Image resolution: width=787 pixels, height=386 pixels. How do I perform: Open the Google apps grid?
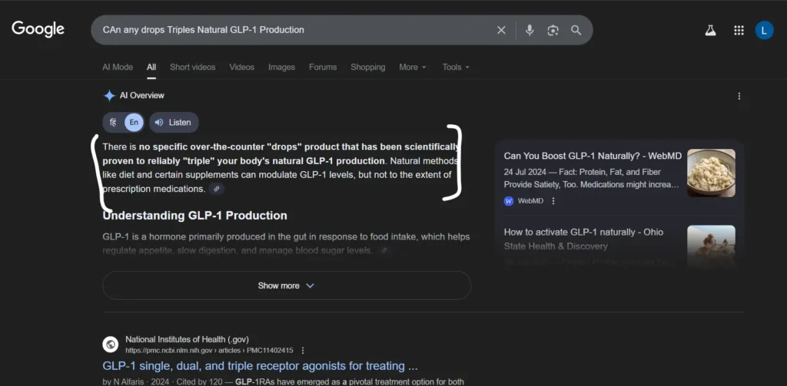(739, 30)
